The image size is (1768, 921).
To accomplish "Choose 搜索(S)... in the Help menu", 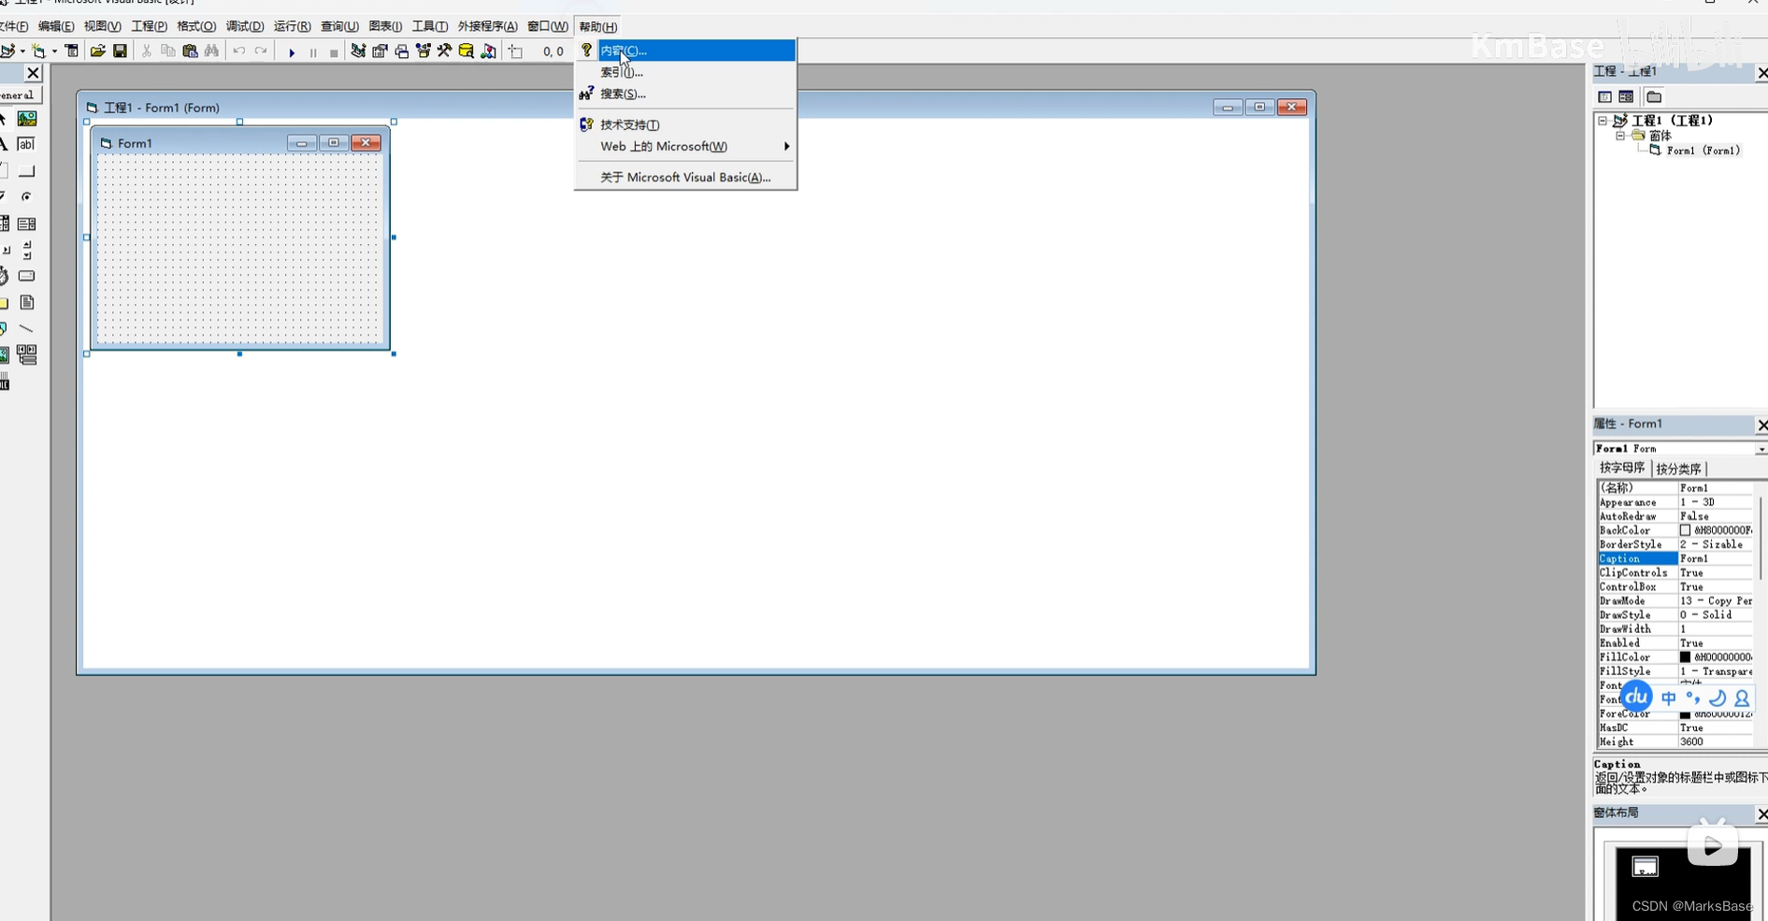I will 685,94.
